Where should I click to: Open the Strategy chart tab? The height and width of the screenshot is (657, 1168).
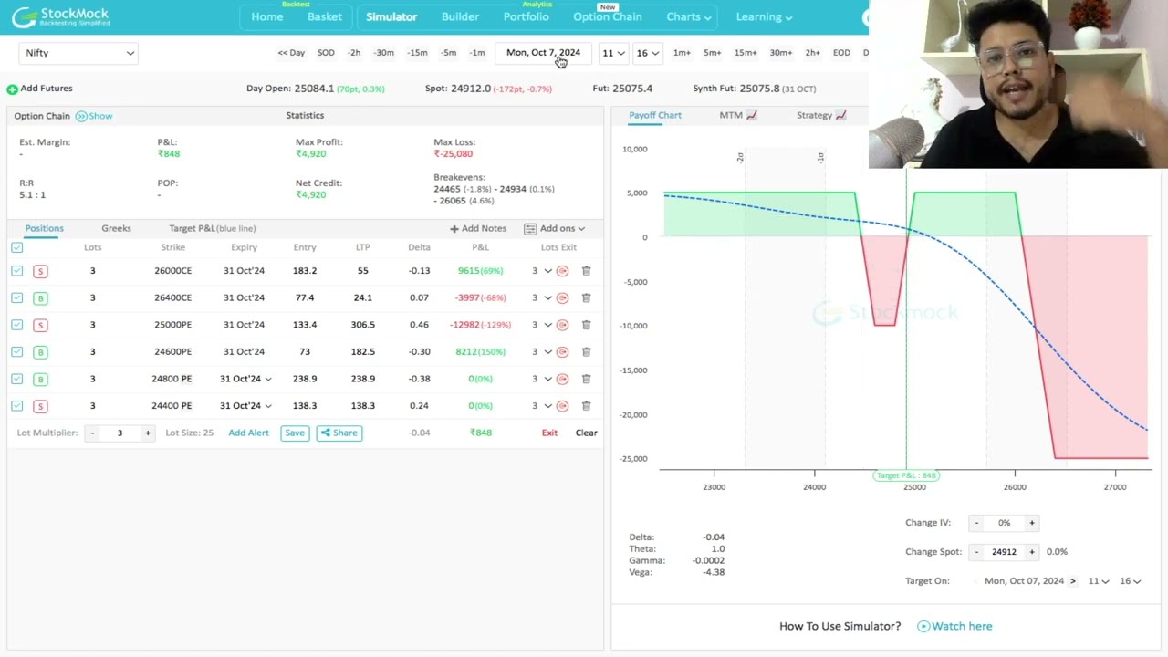821,115
